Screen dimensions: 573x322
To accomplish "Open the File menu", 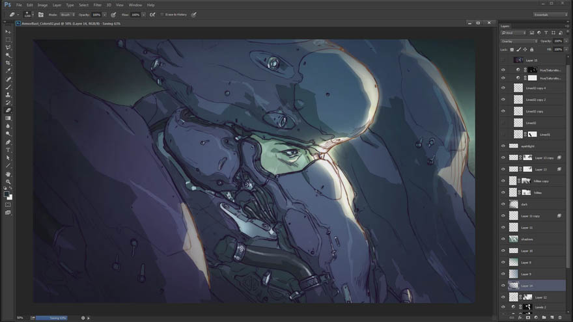I will click(x=19, y=5).
